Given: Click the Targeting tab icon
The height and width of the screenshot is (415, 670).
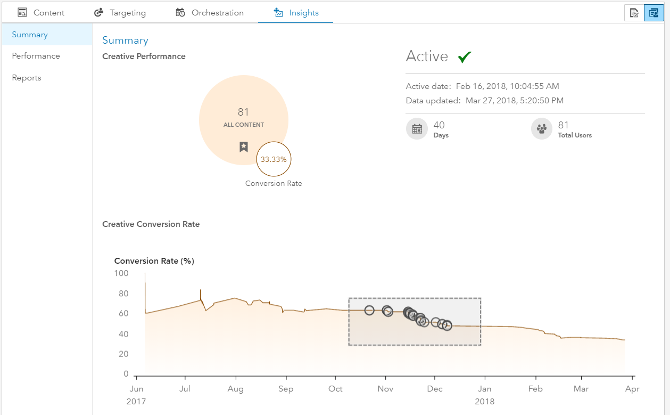Looking at the screenshot, I should coord(98,12).
